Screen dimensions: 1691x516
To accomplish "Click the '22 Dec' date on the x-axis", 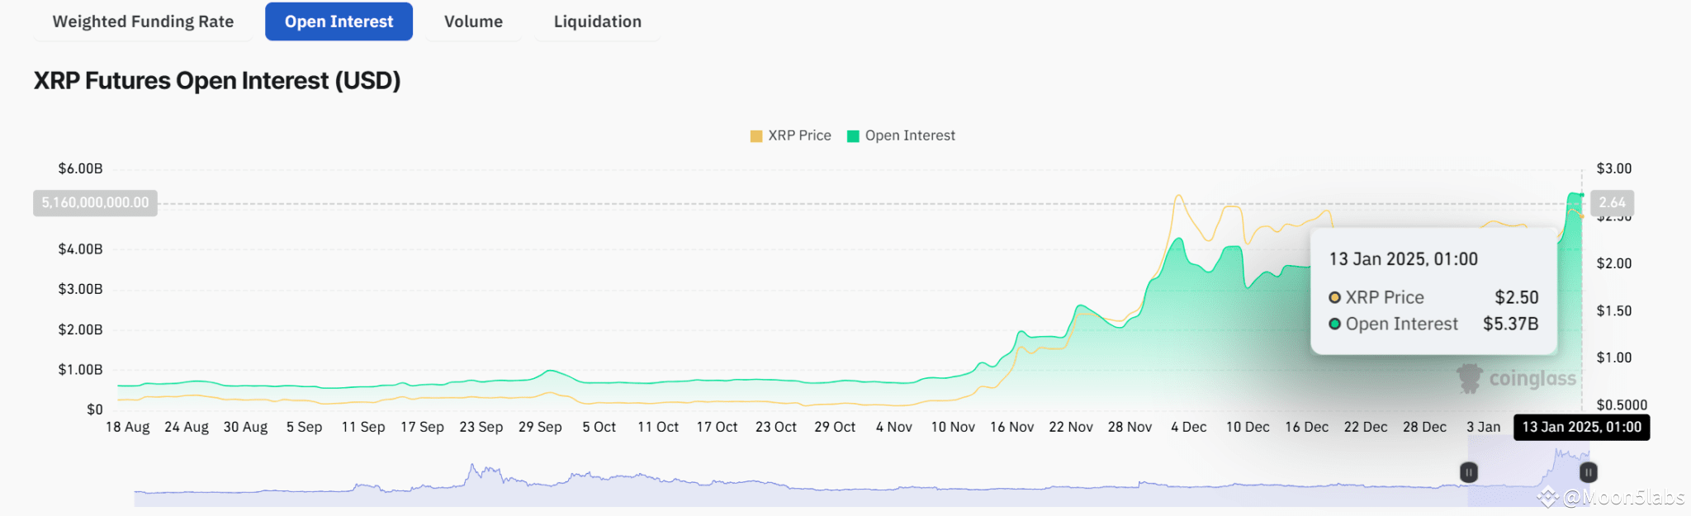I will coord(1365,428).
